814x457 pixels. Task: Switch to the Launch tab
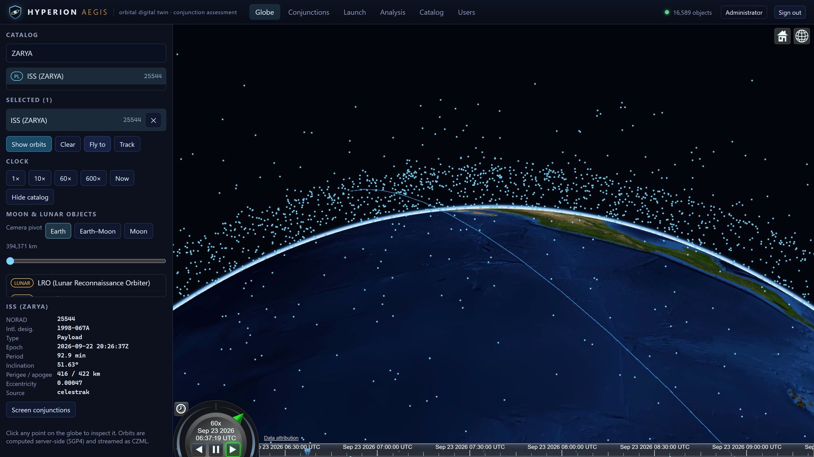(355, 12)
